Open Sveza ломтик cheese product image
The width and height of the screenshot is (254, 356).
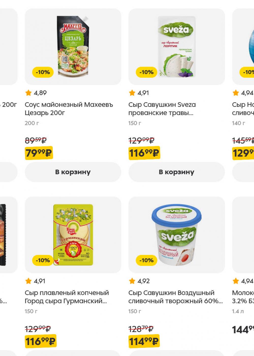pyautogui.click(x=177, y=47)
